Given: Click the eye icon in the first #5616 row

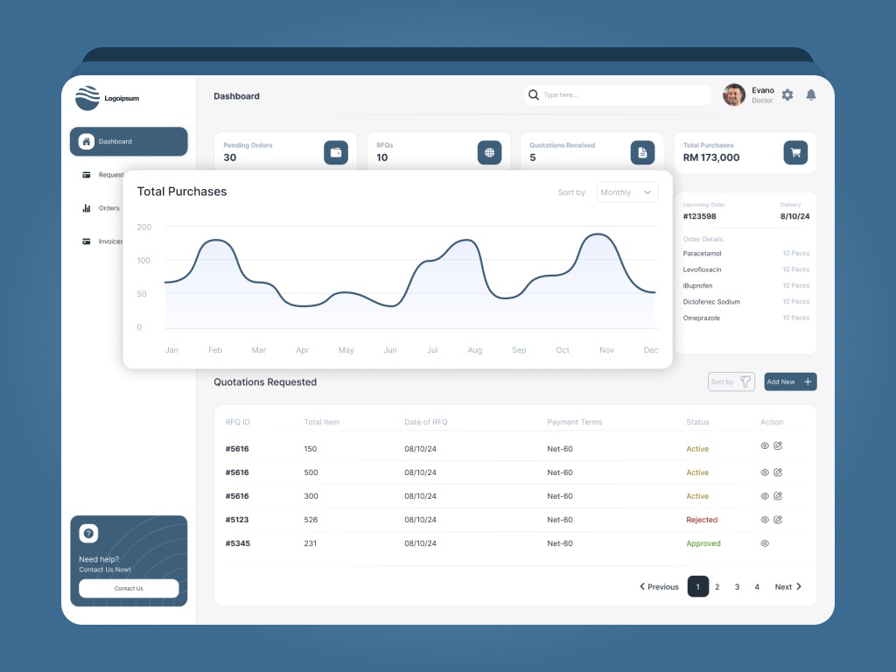Looking at the screenshot, I should point(765,446).
